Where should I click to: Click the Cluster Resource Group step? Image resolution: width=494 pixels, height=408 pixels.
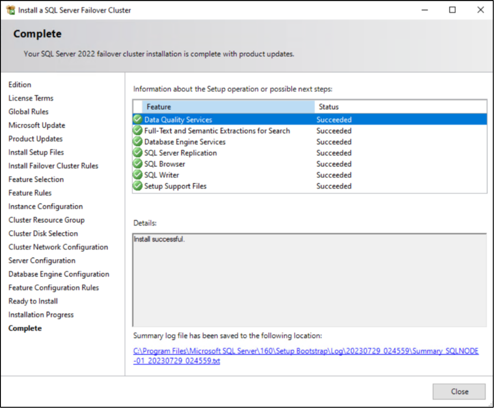tap(46, 220)
